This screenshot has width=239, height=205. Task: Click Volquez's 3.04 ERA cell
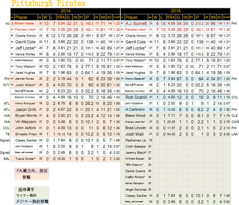[61, 24]
